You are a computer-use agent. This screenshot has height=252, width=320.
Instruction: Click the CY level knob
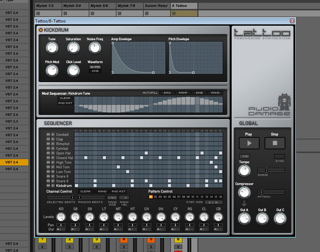[x=175, y=217]
